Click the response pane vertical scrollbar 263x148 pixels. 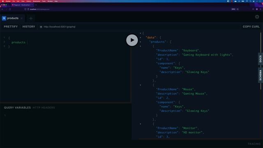[261, 61]
